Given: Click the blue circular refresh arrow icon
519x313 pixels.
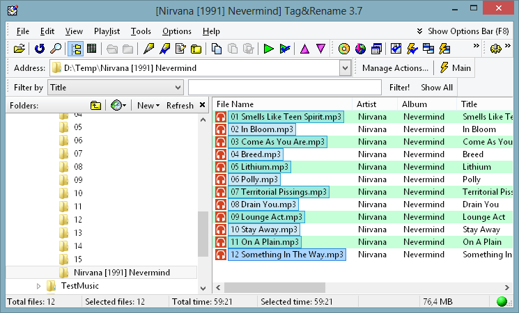Looking at the screenshot, I should click(x=40, y=49).
